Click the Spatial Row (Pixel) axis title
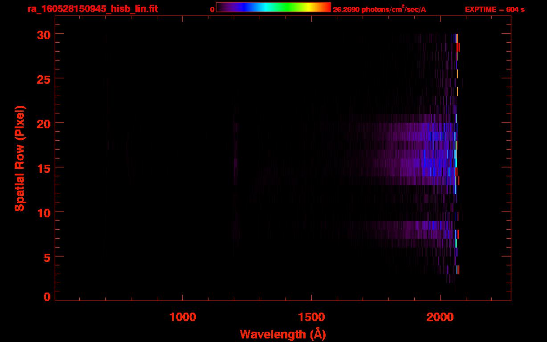The width and height of the screenshot is (547, 342). pyautogui.click(x=20, y=158)
